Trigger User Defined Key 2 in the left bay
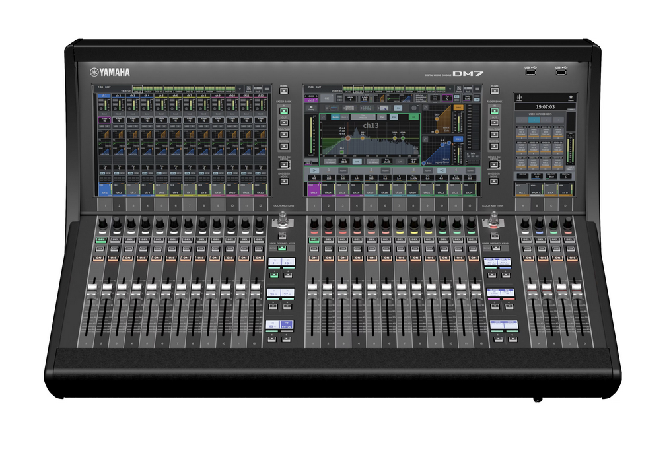Screen dimensions: 671x453 pos(288,275)
